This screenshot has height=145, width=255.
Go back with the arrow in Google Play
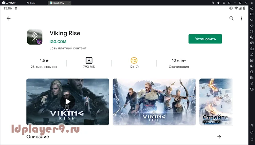click(8, 19)
